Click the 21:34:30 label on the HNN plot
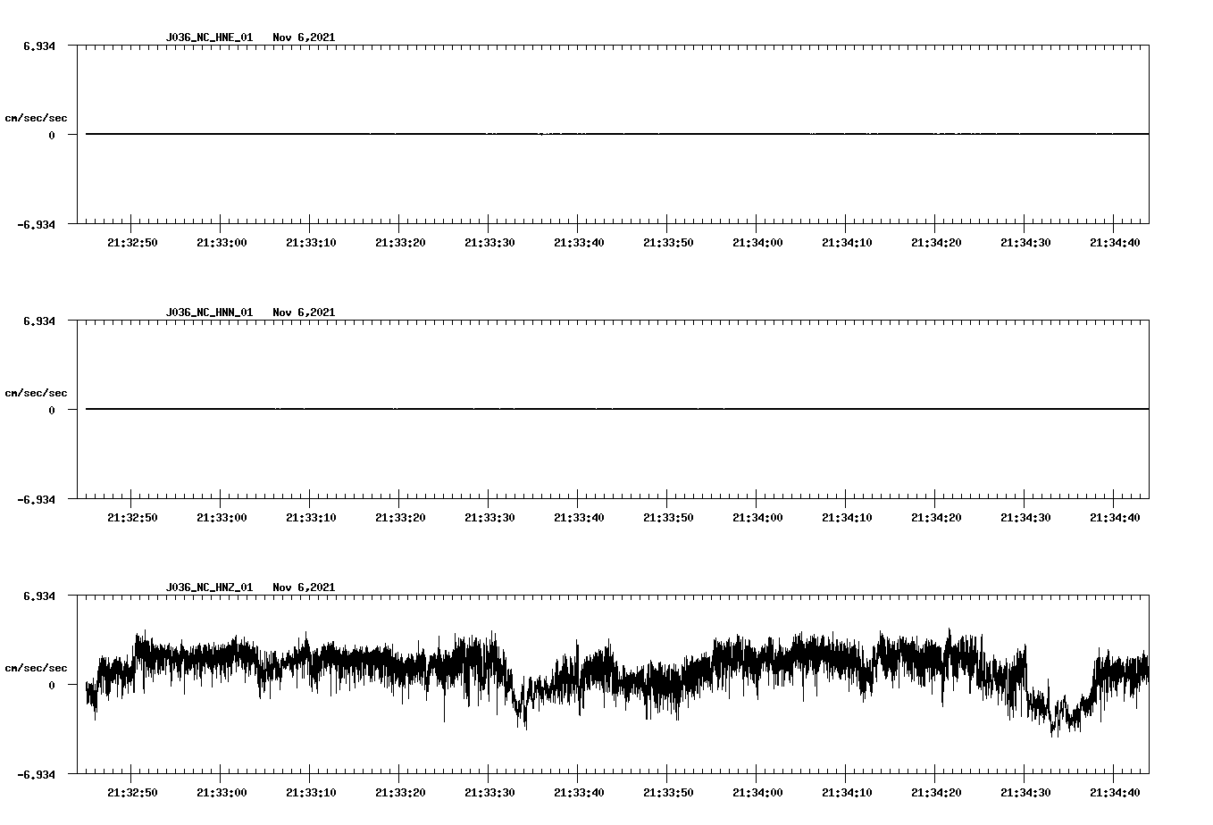Image resolution: width=1213 pixels, height=825 pixels. pyautogui.click(x=1025, y=518)
